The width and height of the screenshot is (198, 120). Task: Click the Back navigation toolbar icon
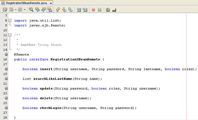(11, 10)
